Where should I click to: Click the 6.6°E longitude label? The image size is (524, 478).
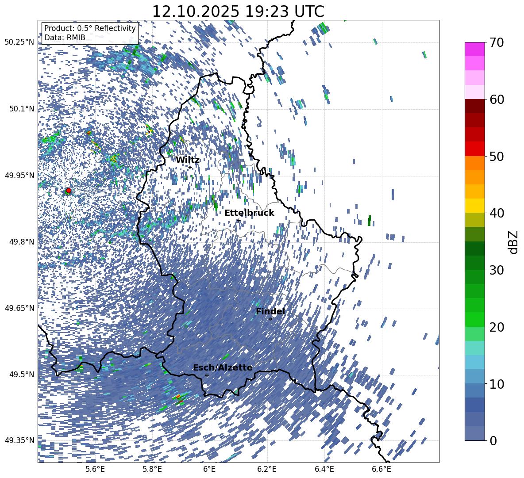pyautogui.click(x=381, y=469)
